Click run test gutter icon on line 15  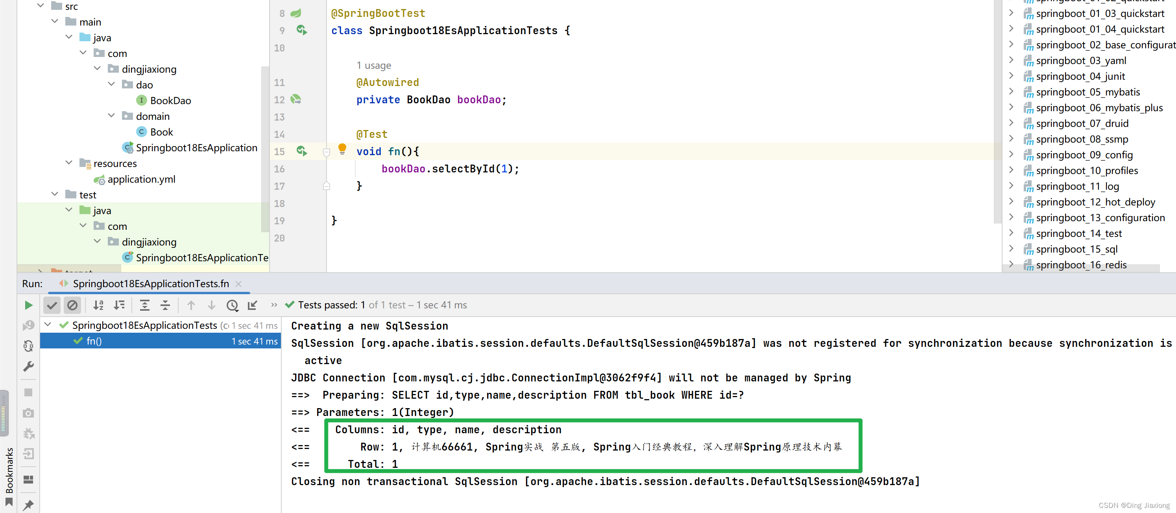(301, 151)
